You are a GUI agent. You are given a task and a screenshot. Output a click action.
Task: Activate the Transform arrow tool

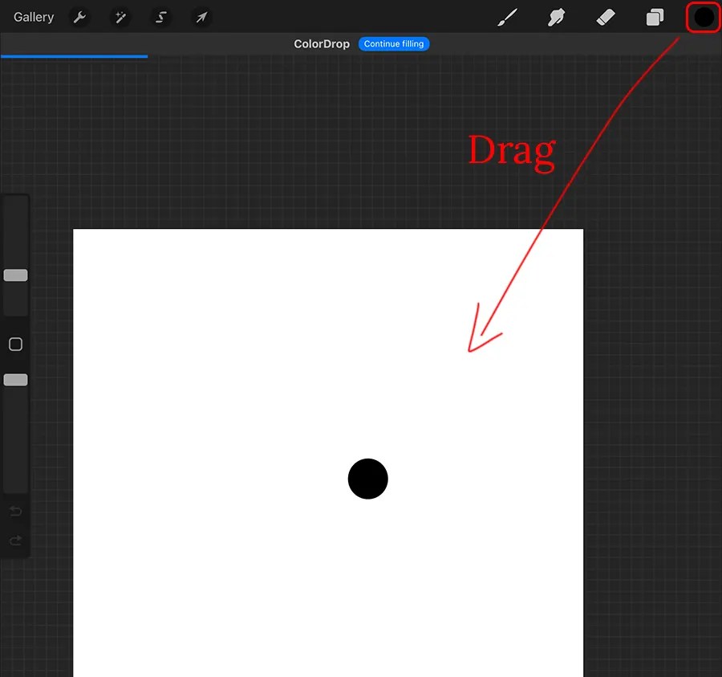pos(201,17)
